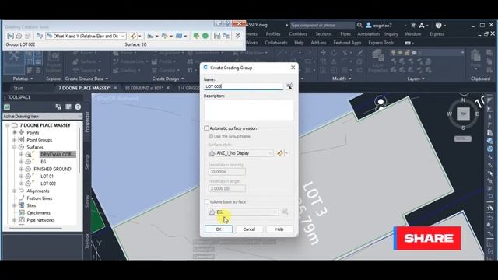Click the first green grading volume icon
498x280 pixels.
196,36
